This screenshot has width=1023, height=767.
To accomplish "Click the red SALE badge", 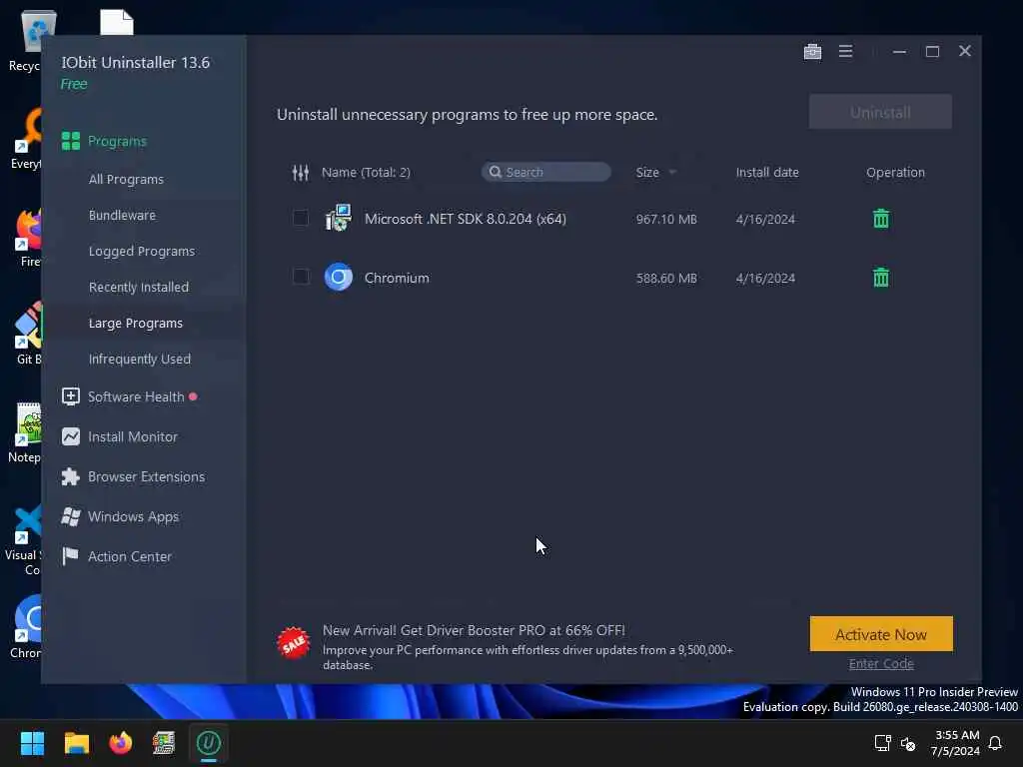I will click(294, 643).
